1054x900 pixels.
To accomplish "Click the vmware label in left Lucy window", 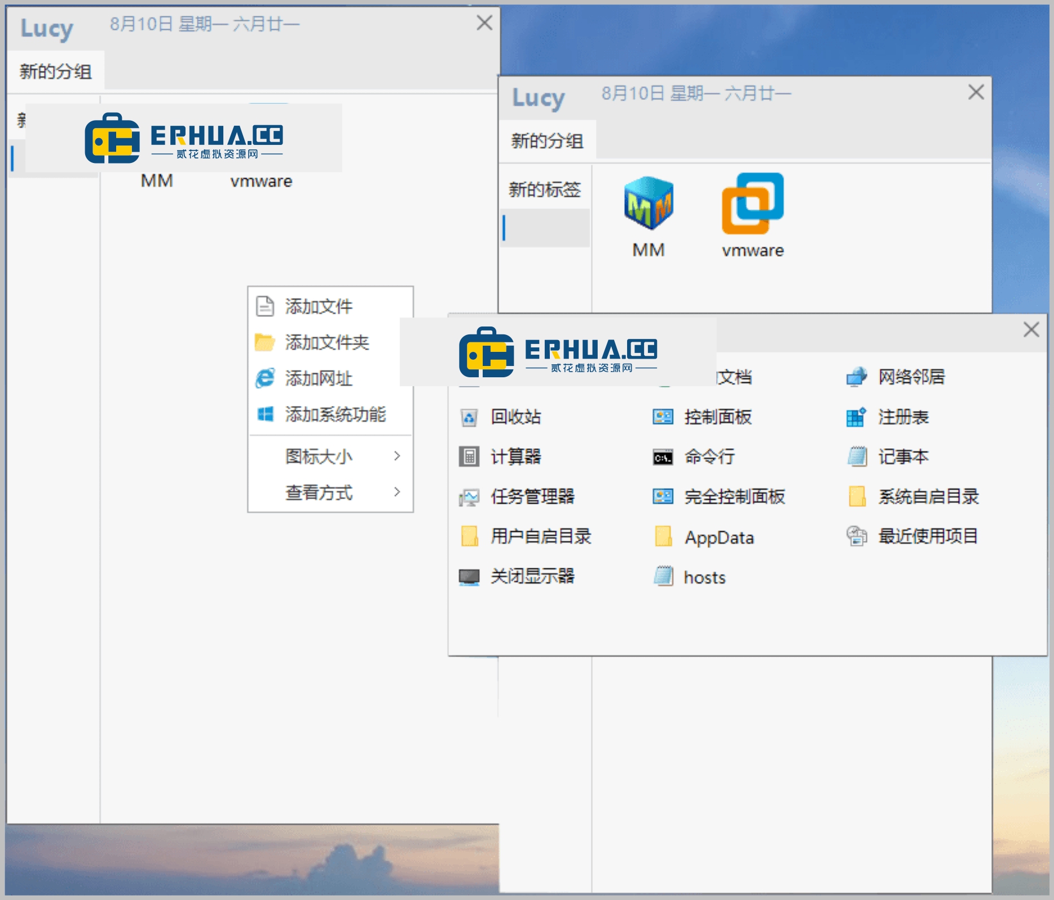I will pyautogui.click(x=261, y=181).
